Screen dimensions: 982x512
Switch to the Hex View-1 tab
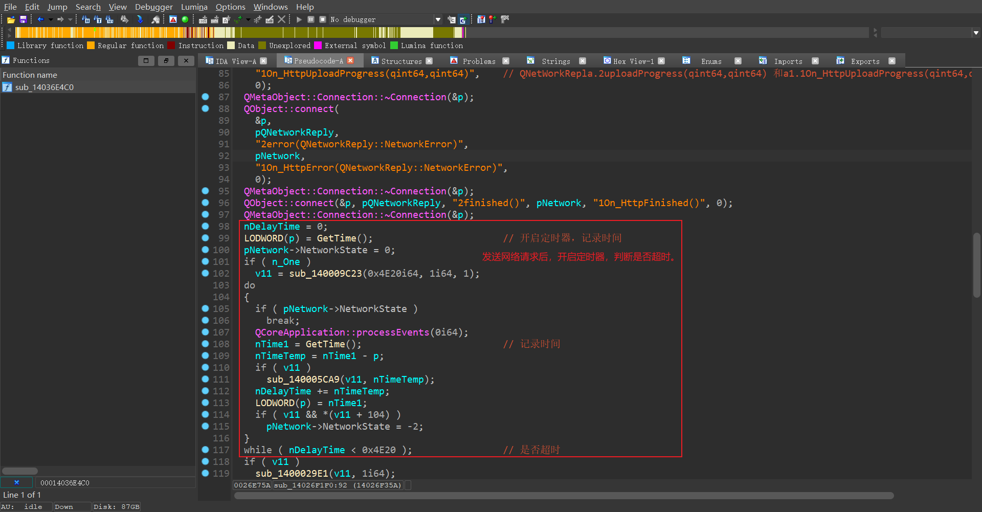pos(633,61)
